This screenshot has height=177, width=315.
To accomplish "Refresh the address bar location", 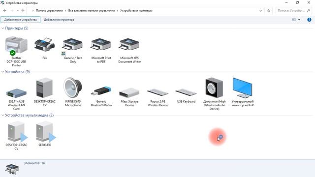I will 268,11.
